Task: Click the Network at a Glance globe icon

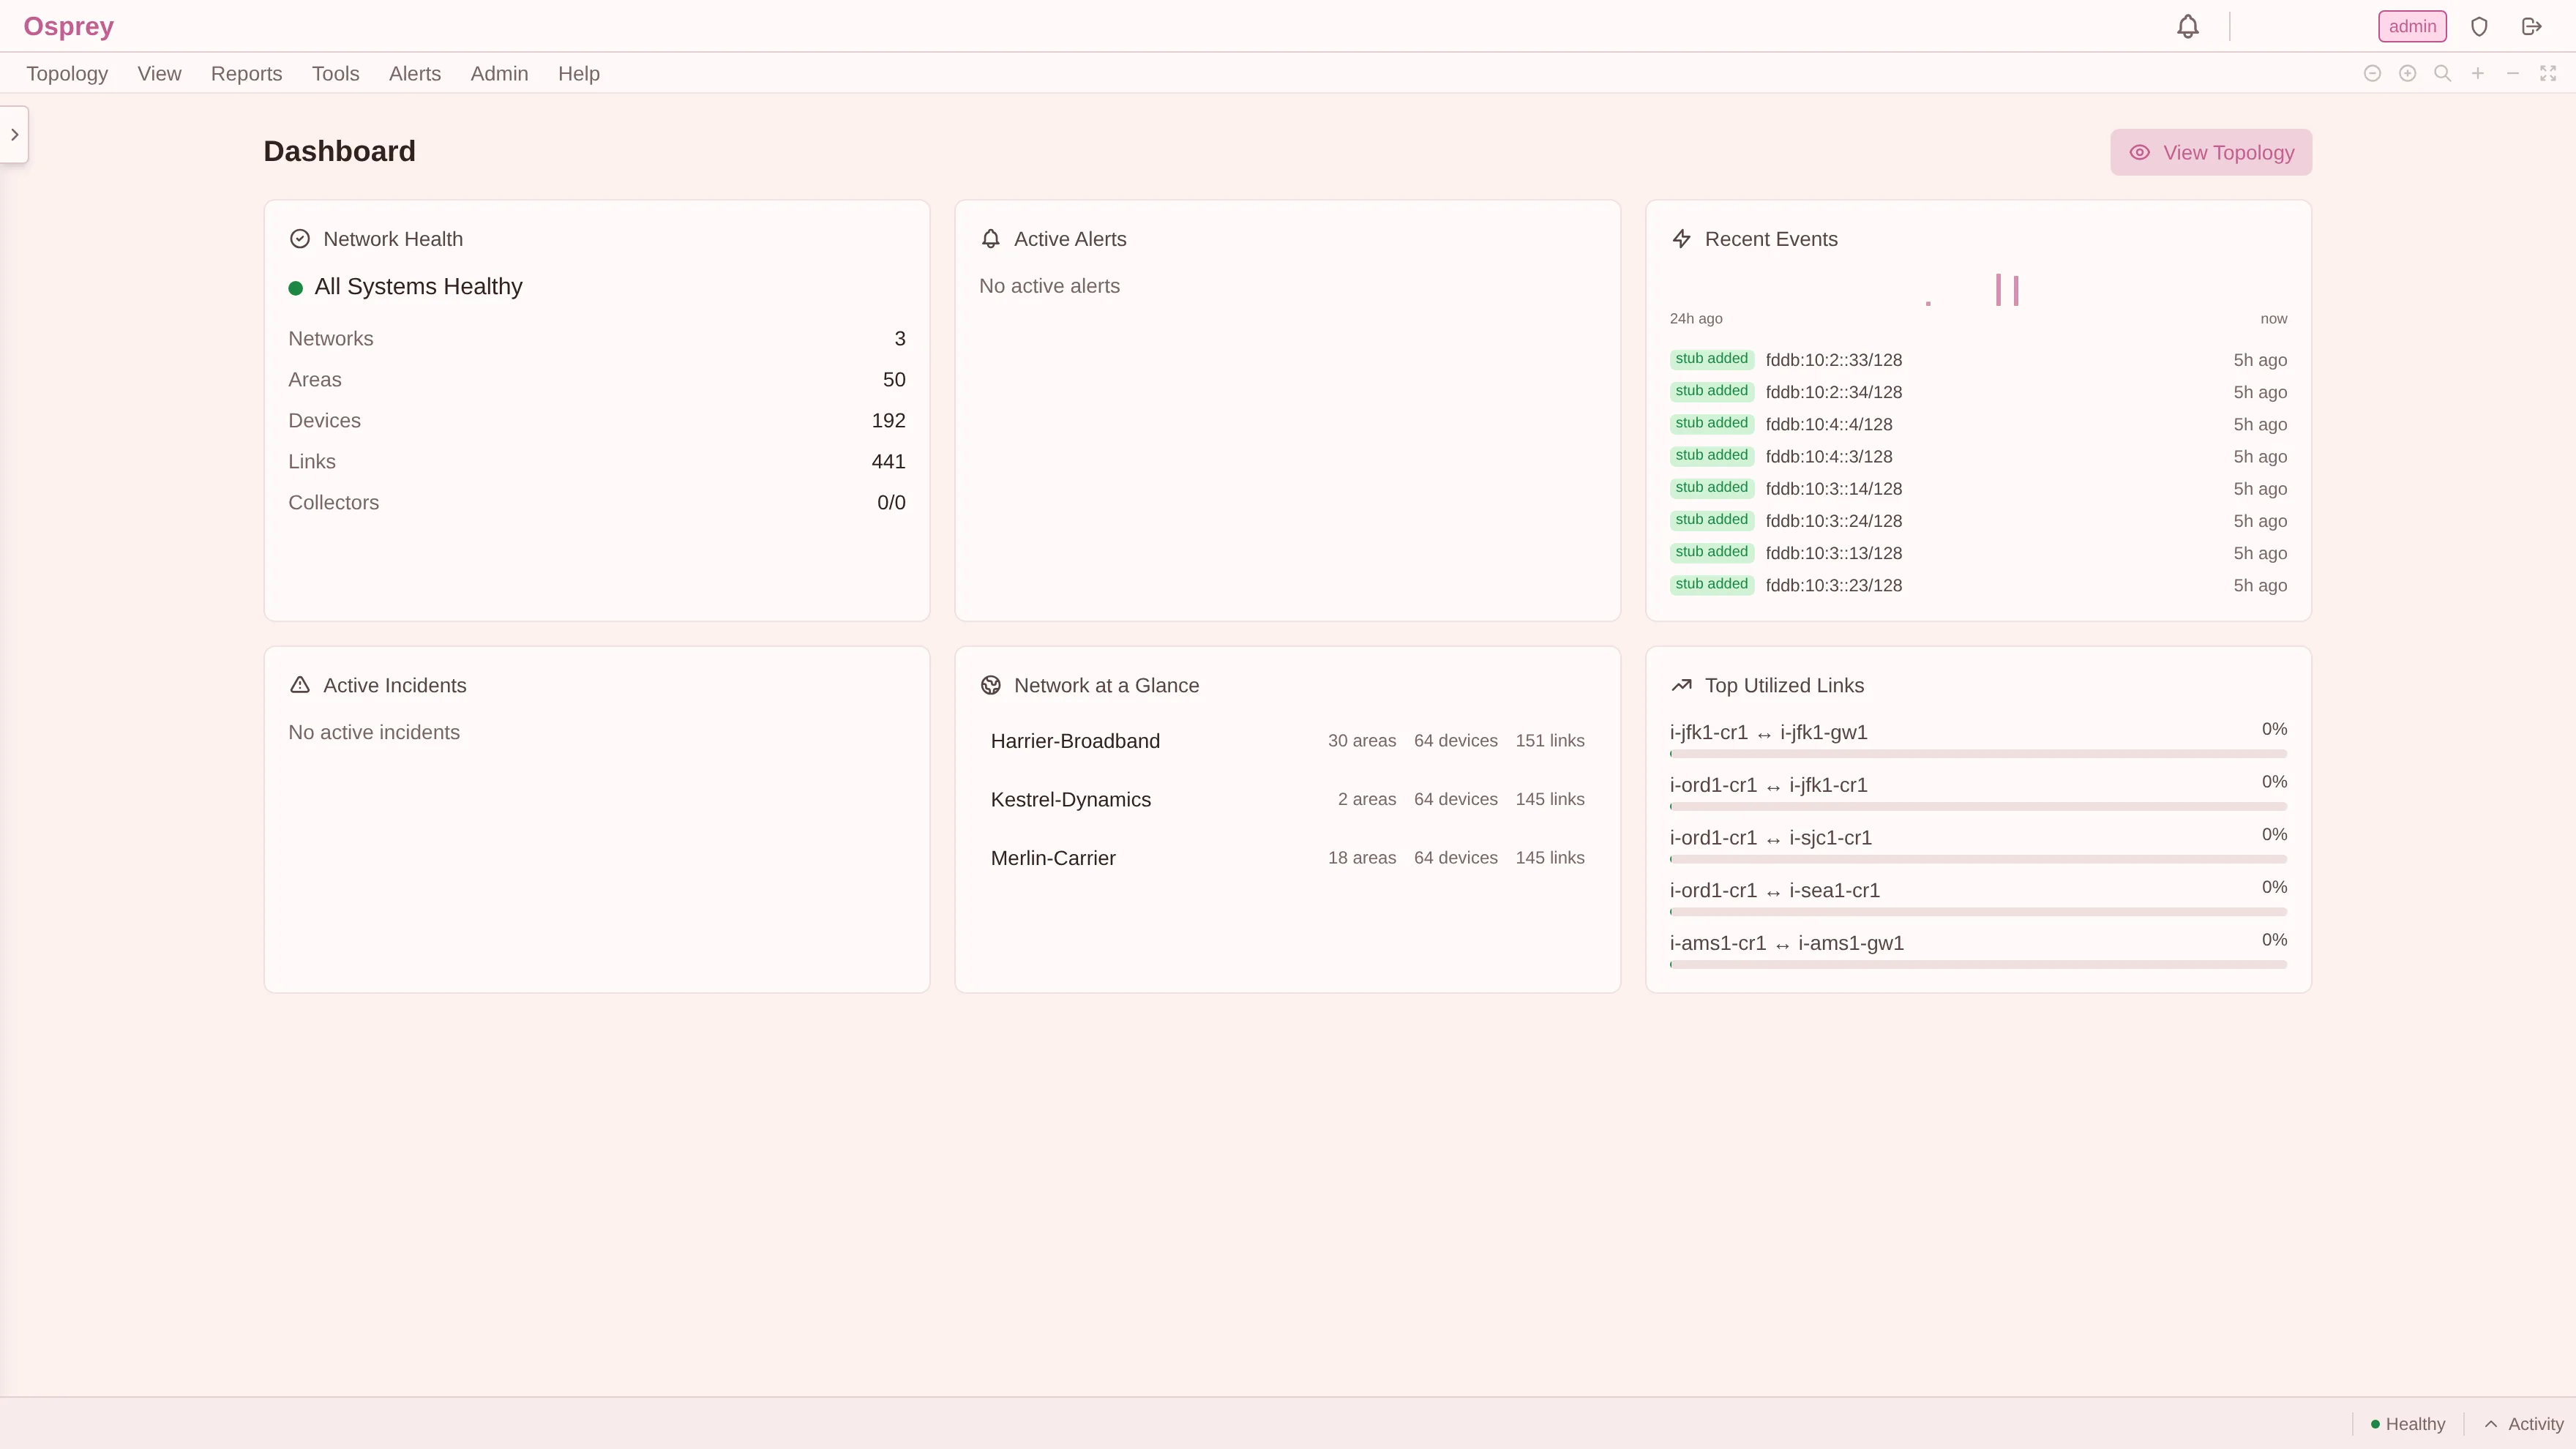Action: [991, 685]
